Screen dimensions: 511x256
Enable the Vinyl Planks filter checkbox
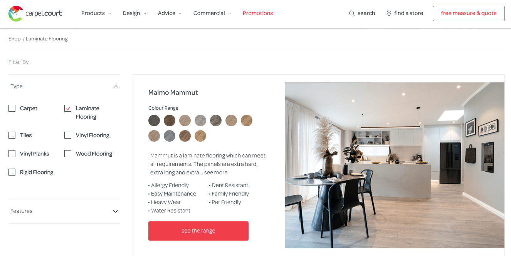pos(12,154)
